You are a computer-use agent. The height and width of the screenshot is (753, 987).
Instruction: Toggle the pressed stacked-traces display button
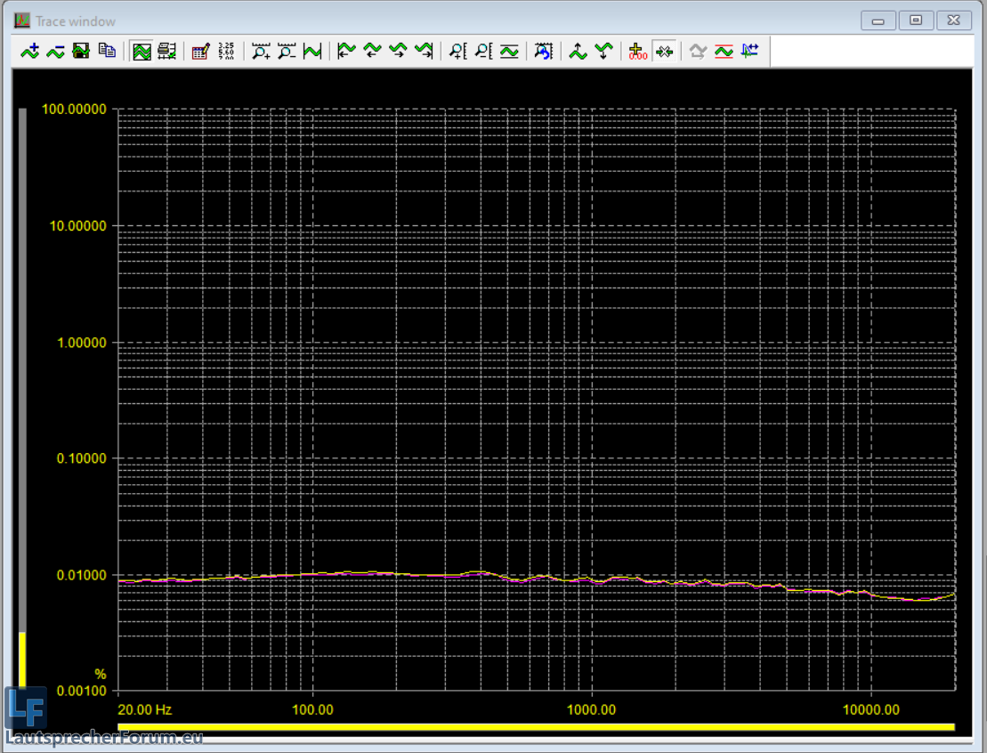point(142,52)
